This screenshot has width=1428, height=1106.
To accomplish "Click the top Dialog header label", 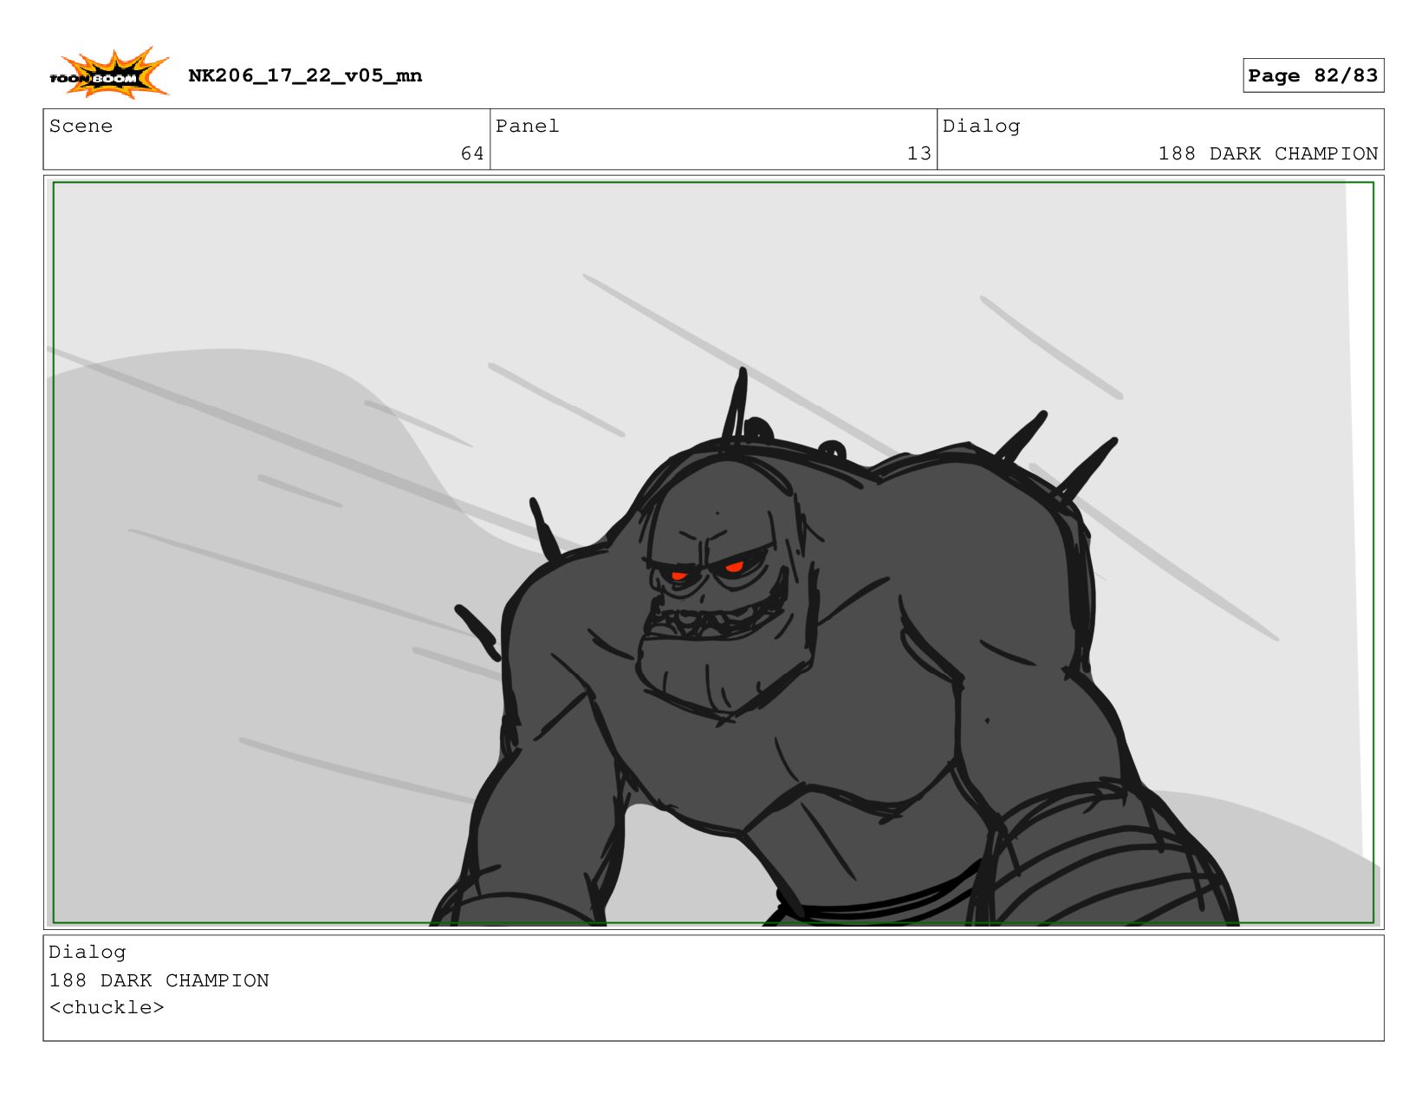I will 981,127.
